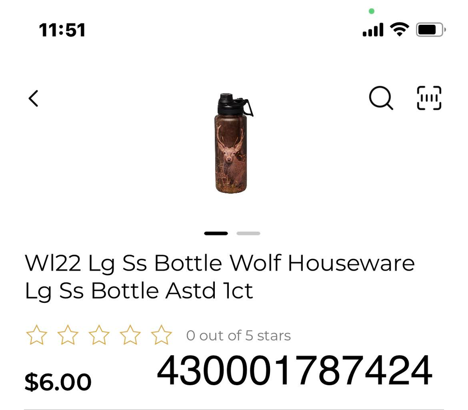Image resolution: width=468 pixels, height=410 pixels.
Task: Open the deer bottle product image
Action: pos(234,143)
